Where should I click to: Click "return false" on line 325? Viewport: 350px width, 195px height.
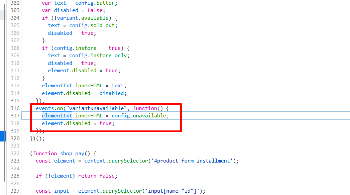pos(96,176)
